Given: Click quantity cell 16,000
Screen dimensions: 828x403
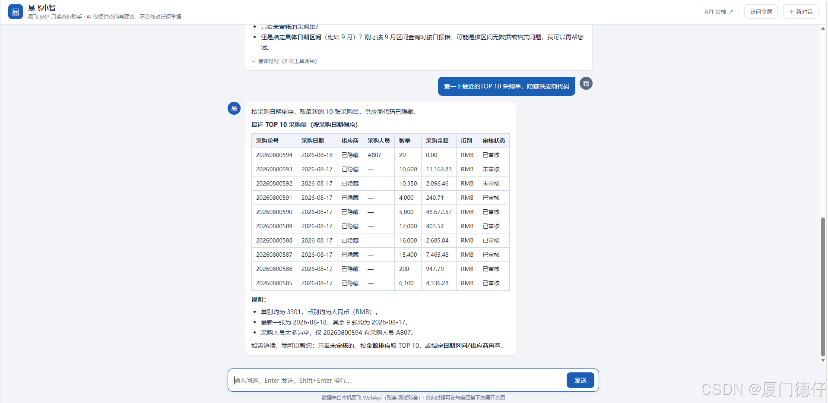Looking at the screenshot, I should tap(408, 240).
